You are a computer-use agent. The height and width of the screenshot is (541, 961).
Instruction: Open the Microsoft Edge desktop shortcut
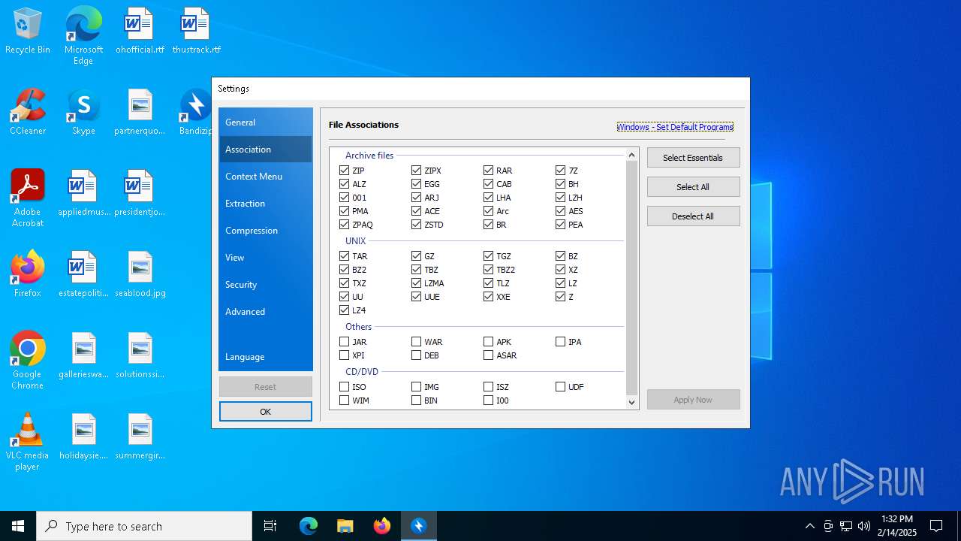coord(83,35)
